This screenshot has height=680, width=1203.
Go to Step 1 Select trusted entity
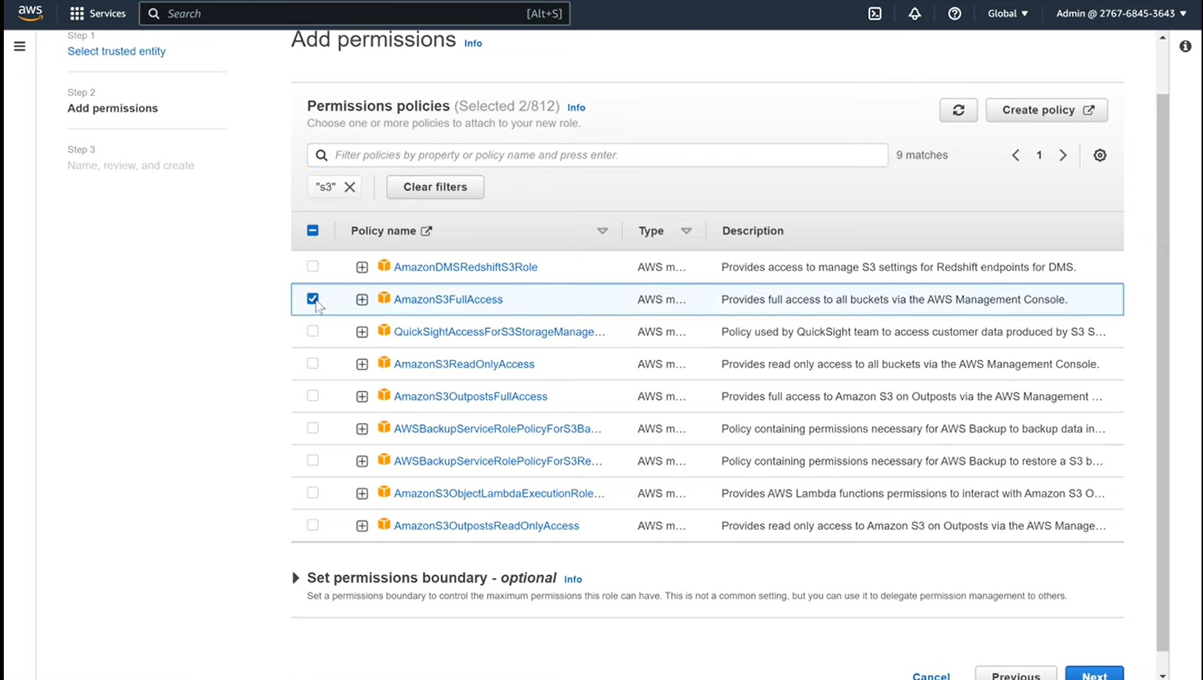(x=116, y=51)
